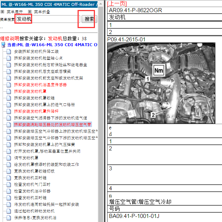Select the root node 当前:ML 级-W166-ML 350 CDI
The width and height of the screenshot is (222, 222).
(x=52, y=45)
